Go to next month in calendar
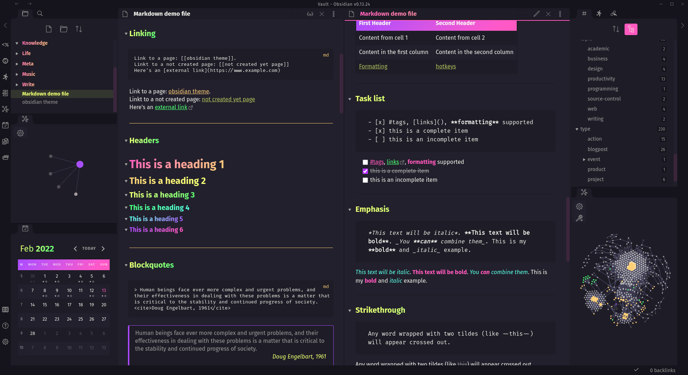 click(103, 249)
